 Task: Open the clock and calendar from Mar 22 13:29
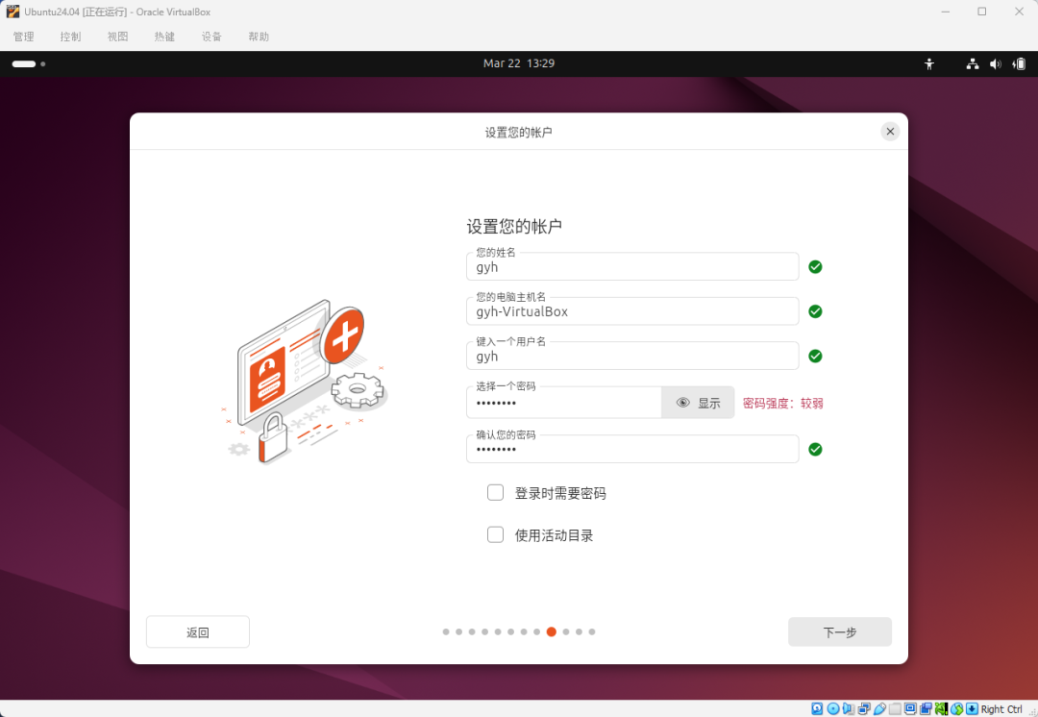coord(519,63)
